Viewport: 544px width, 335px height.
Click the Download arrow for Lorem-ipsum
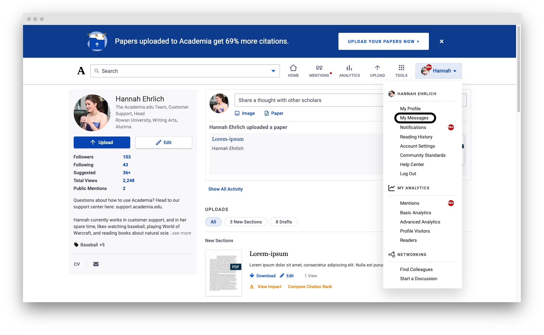[x=252, y=276]
